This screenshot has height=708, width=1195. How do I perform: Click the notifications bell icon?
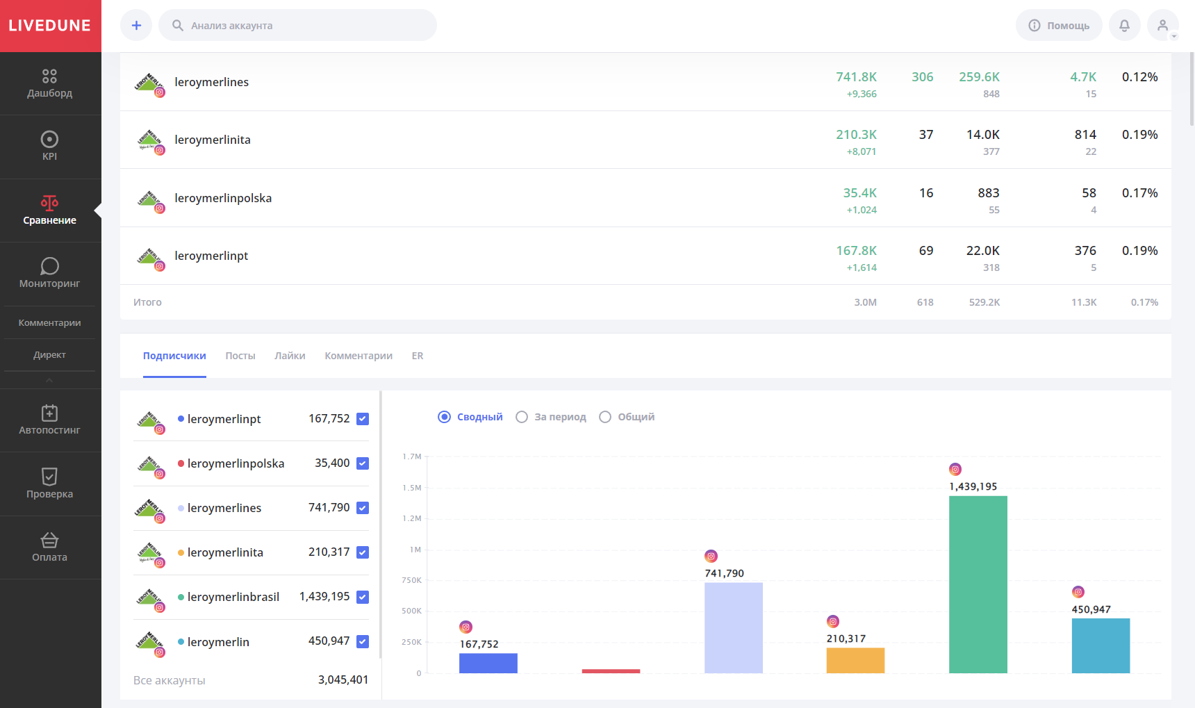[x=1124, y=26]
